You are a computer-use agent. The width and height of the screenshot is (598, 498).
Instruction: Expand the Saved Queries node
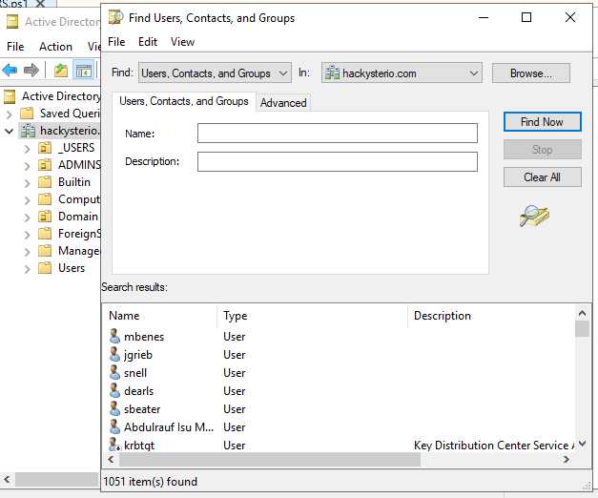10,114
